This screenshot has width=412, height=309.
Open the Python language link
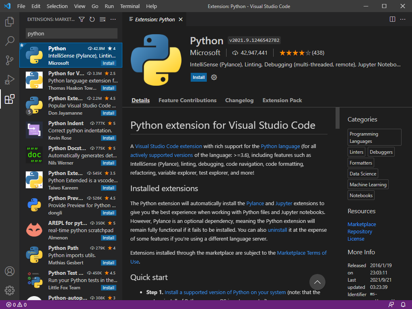point(280,146)
